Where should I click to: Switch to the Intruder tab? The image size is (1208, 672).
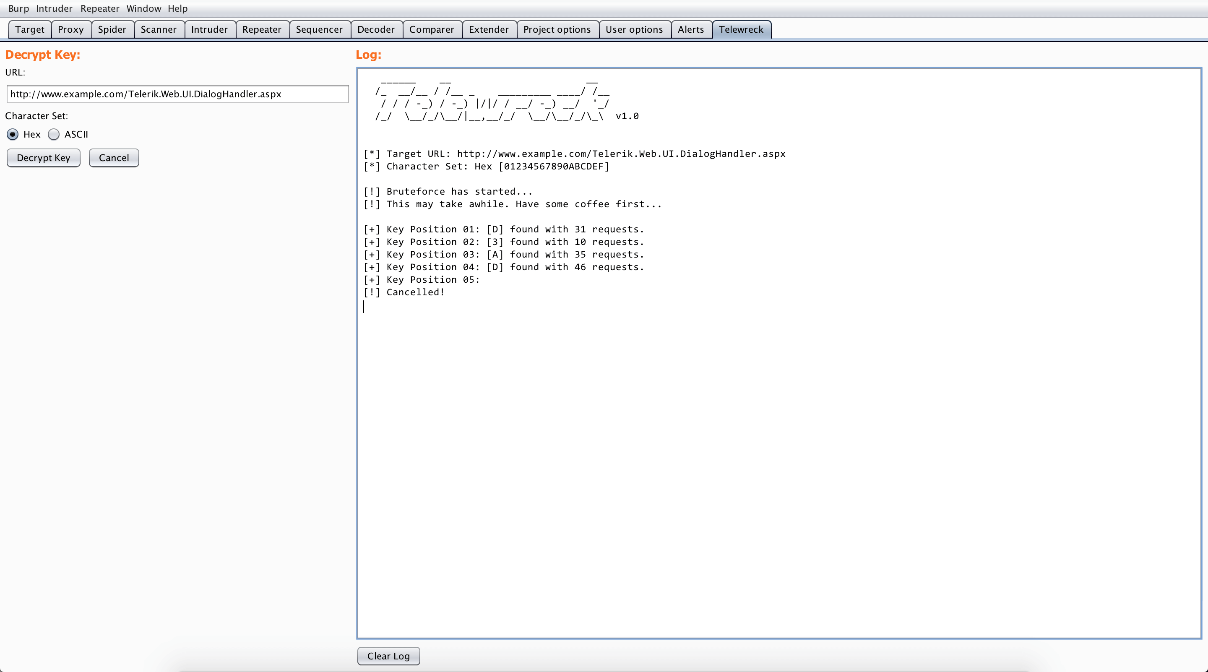coord(209,29)
